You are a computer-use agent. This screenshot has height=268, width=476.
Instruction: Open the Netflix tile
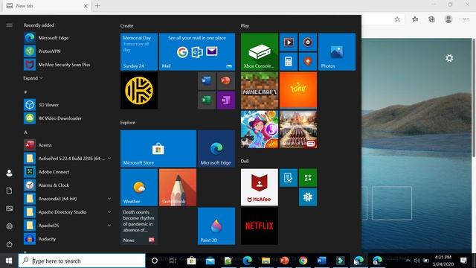(x=260, y=226)
